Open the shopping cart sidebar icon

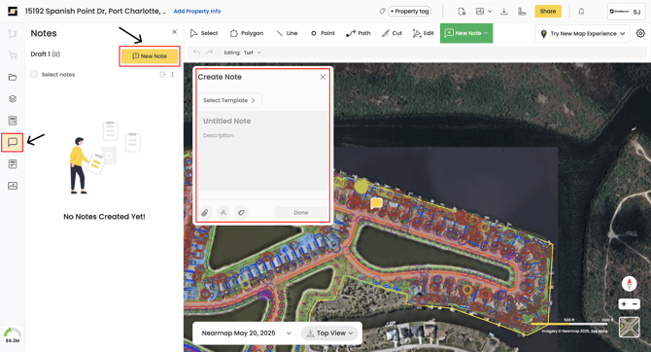click(x=13, y=55)
